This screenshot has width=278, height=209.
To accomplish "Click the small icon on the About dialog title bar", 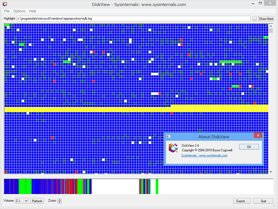I will point(169,136).
